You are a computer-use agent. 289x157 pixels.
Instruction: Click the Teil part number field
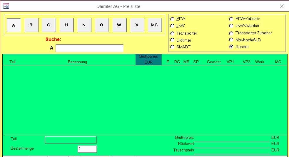click(x=71, y=140)
